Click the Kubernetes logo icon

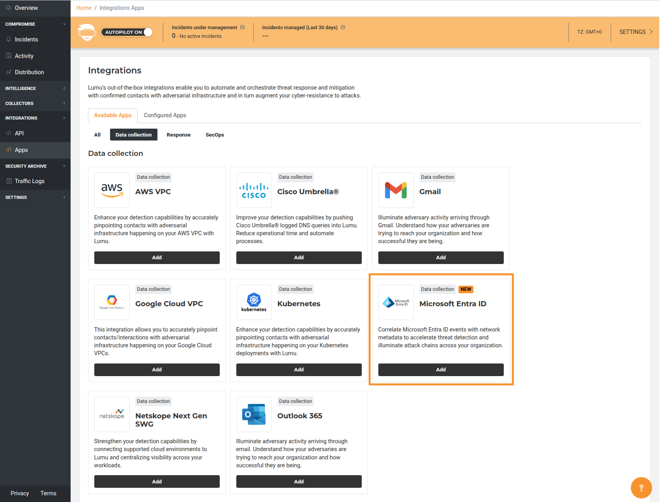click(x=254, y=302)
